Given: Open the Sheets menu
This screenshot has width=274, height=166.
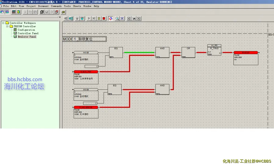Looking at the screenshot, I should click(x=77, y=6).
